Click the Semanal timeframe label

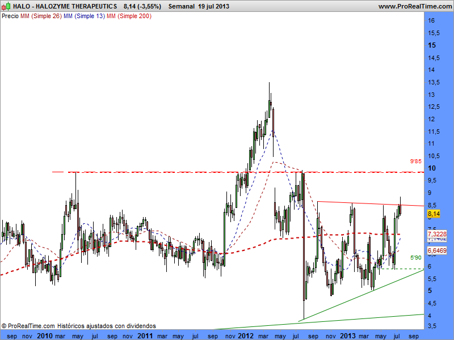(182, 6)
